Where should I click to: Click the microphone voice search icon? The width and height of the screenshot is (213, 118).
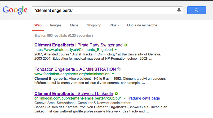pos(179,10)
